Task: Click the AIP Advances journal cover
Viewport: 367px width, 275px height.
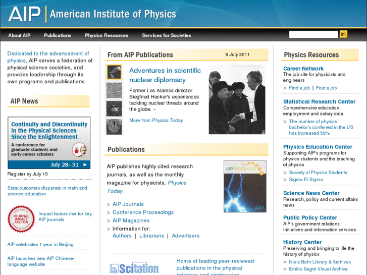Action: tap(245, 187)
